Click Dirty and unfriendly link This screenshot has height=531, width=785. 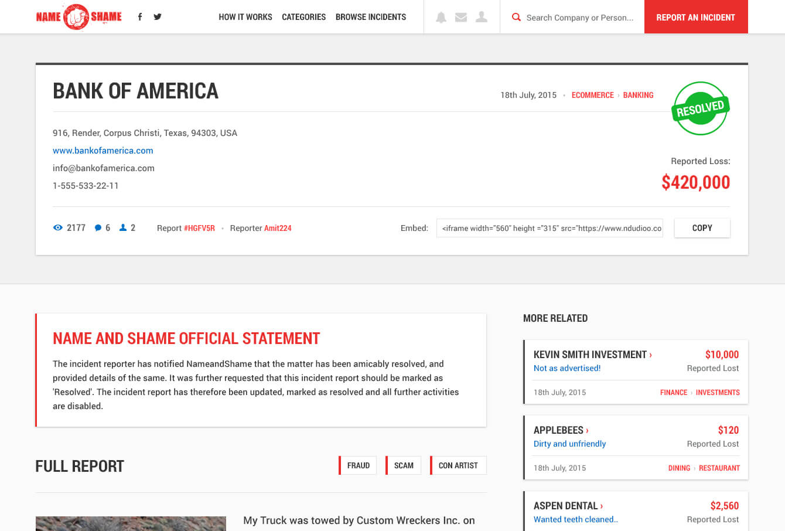[x=569, y=444]
